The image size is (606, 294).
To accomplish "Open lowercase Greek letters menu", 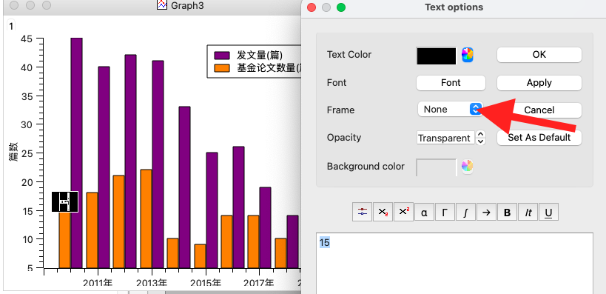I will [425, 212].
